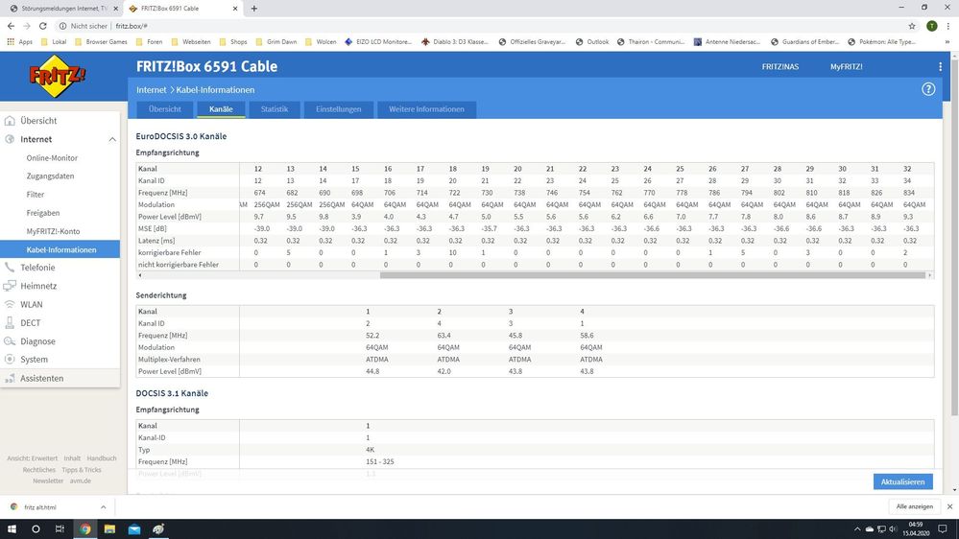The height and width of the screenshot is (539, 959).
Task: Close the downloads bar with X
Action: pyautogui.click(x=949, y=506)
